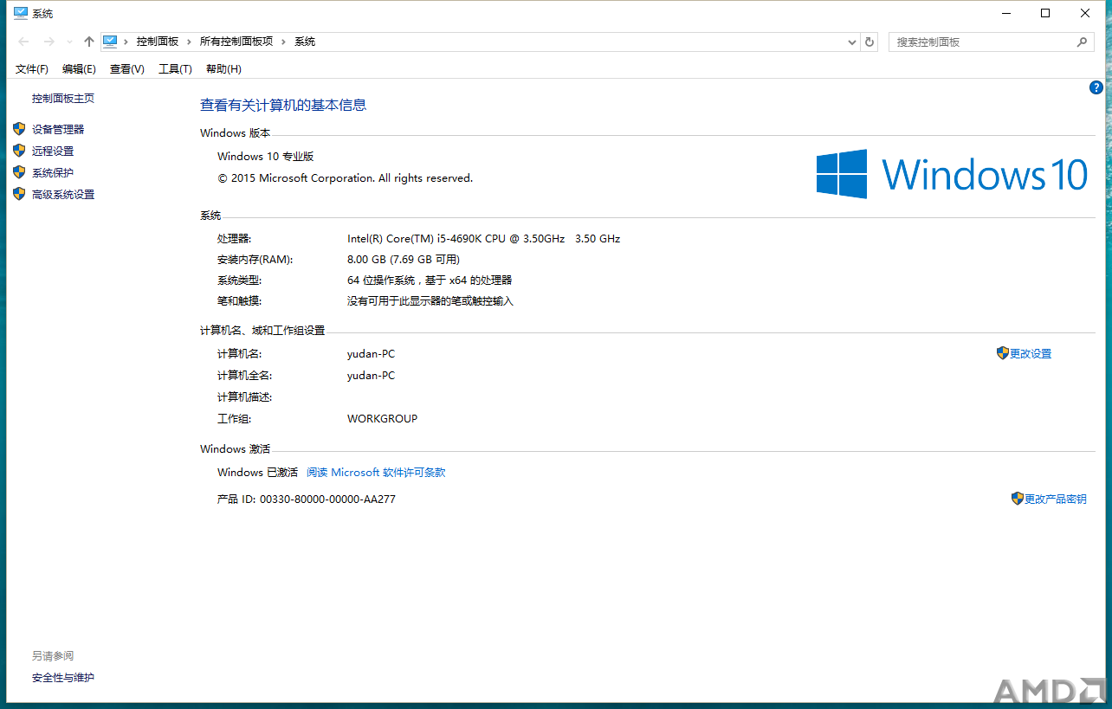The width and height of the screenshot is (1112, 709).
Task: Open the 工具(T) menu
Action: click(x=175, y=69)
